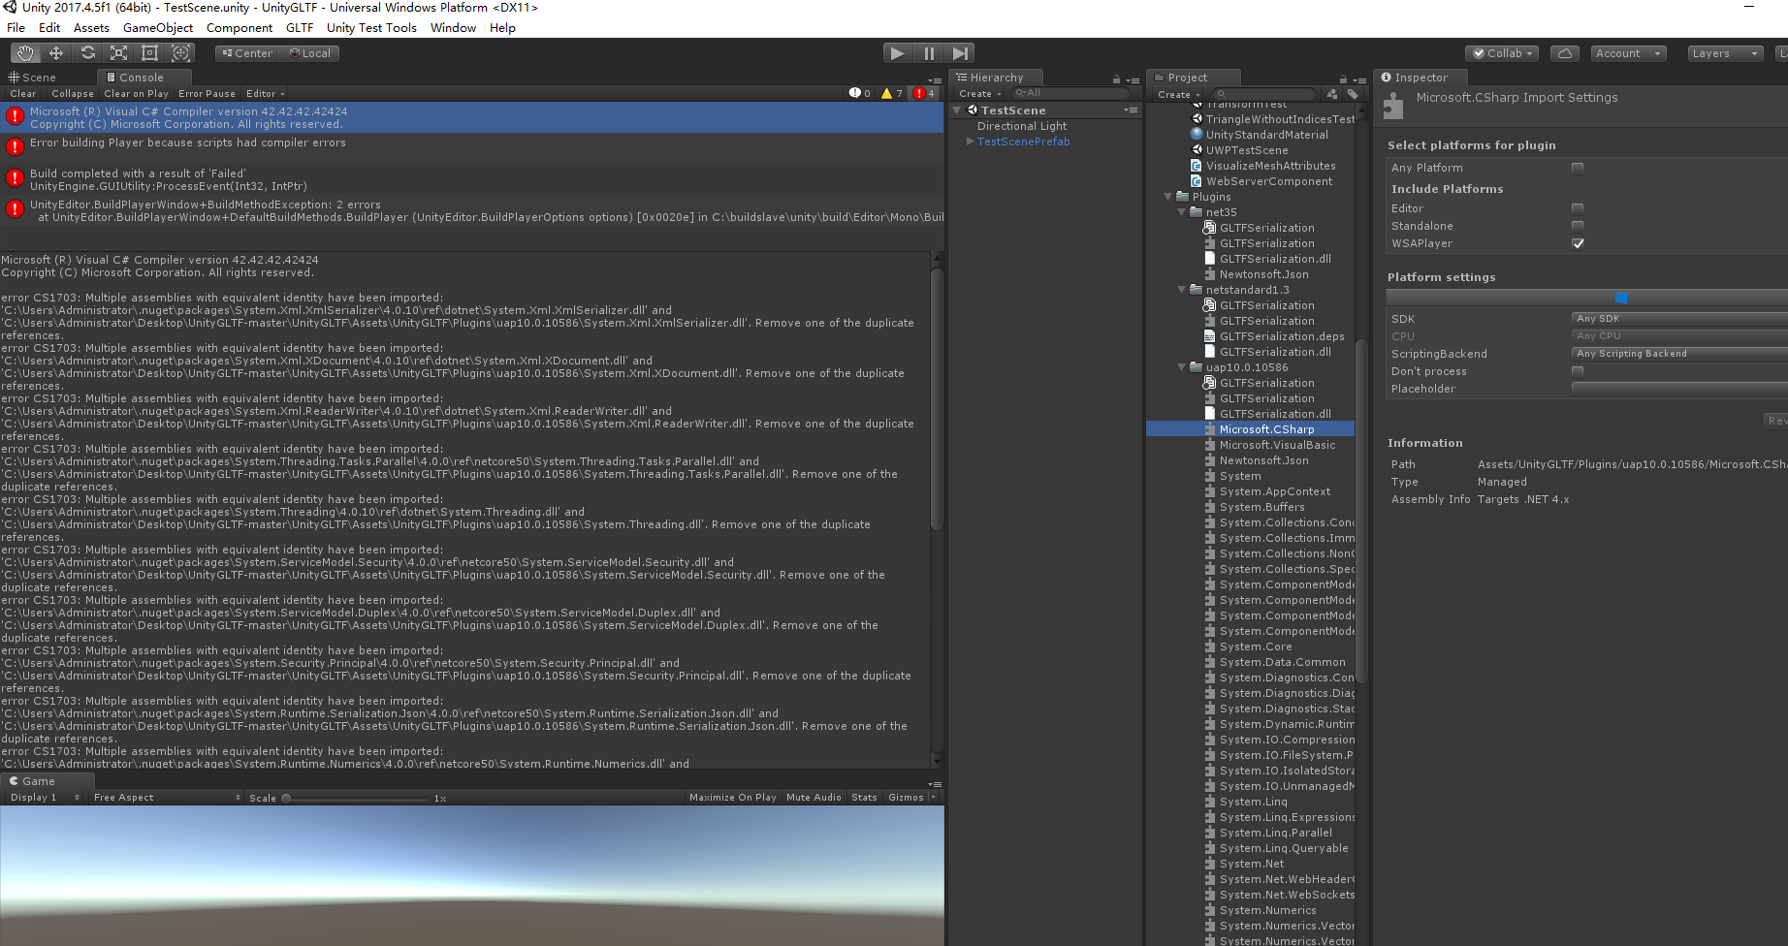Click the Clear button in Console

click(x=22, y=93)
